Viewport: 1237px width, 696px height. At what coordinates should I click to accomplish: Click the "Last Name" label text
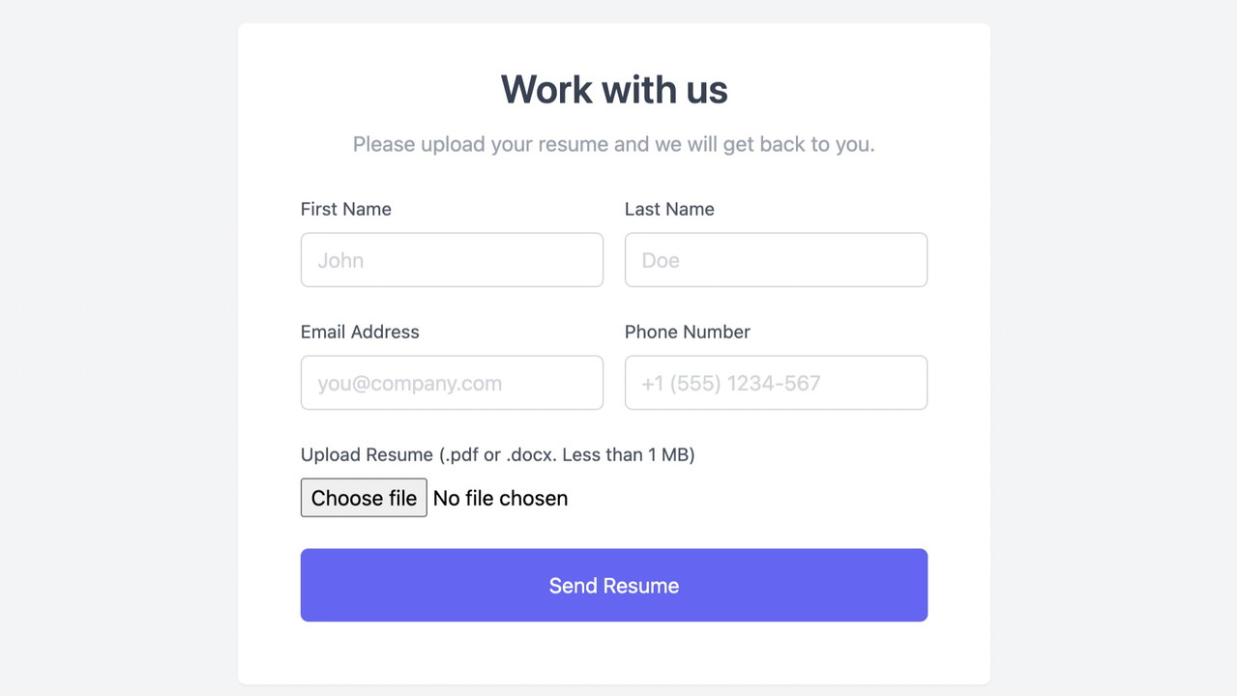(669, 209)
